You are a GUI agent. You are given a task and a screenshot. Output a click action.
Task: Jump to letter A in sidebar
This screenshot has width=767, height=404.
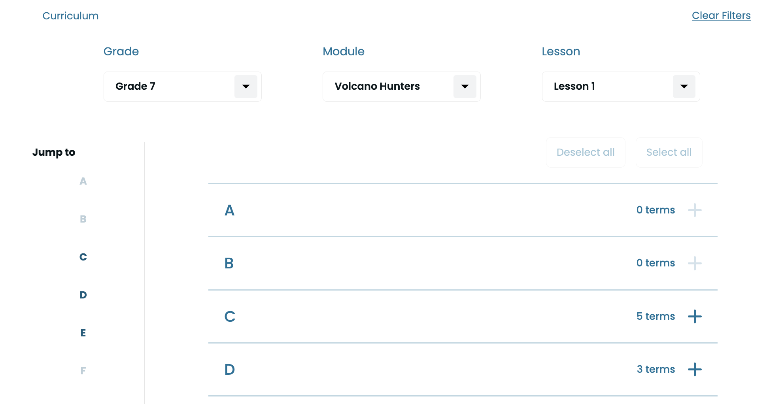83,181
